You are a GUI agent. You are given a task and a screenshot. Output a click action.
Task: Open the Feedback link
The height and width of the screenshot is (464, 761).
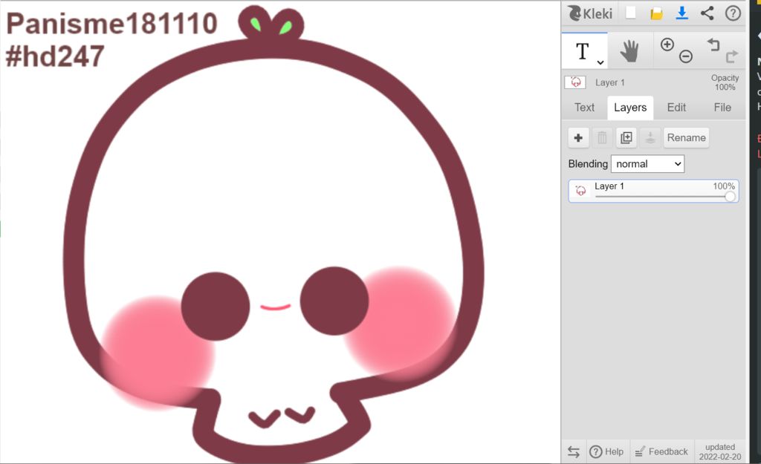tap(661, 452)
